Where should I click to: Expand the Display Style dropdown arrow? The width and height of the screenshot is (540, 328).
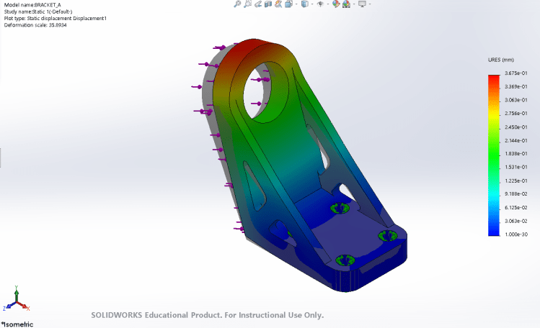(x=312, y=4)
